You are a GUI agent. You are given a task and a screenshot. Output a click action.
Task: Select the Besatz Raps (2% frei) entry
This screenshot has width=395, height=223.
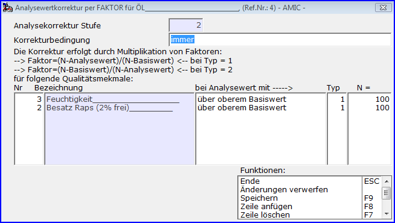coord(109,108)
